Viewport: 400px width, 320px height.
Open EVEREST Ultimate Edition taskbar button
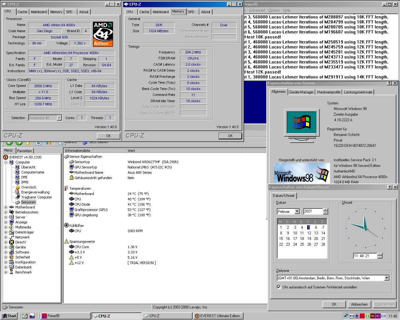tap(218, 316)
